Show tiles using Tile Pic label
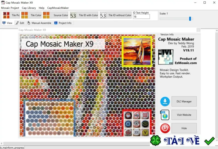 pos(16,15)
